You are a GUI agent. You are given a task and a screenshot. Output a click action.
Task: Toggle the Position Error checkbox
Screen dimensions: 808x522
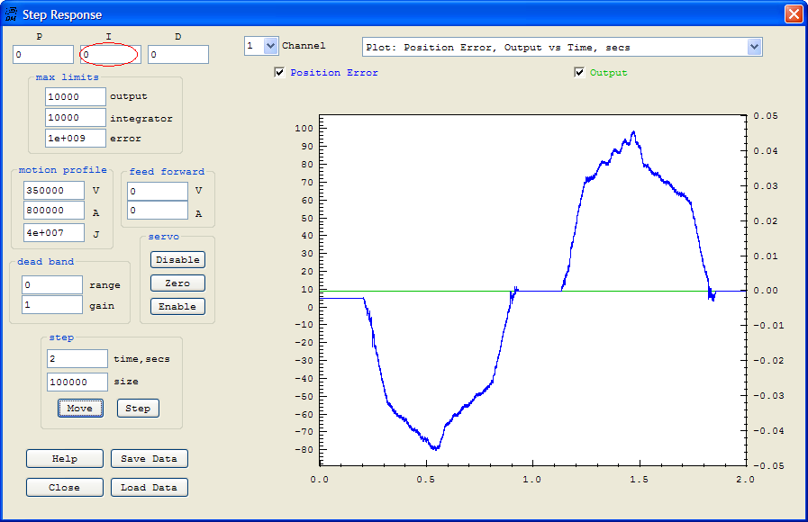pos(280,73)
